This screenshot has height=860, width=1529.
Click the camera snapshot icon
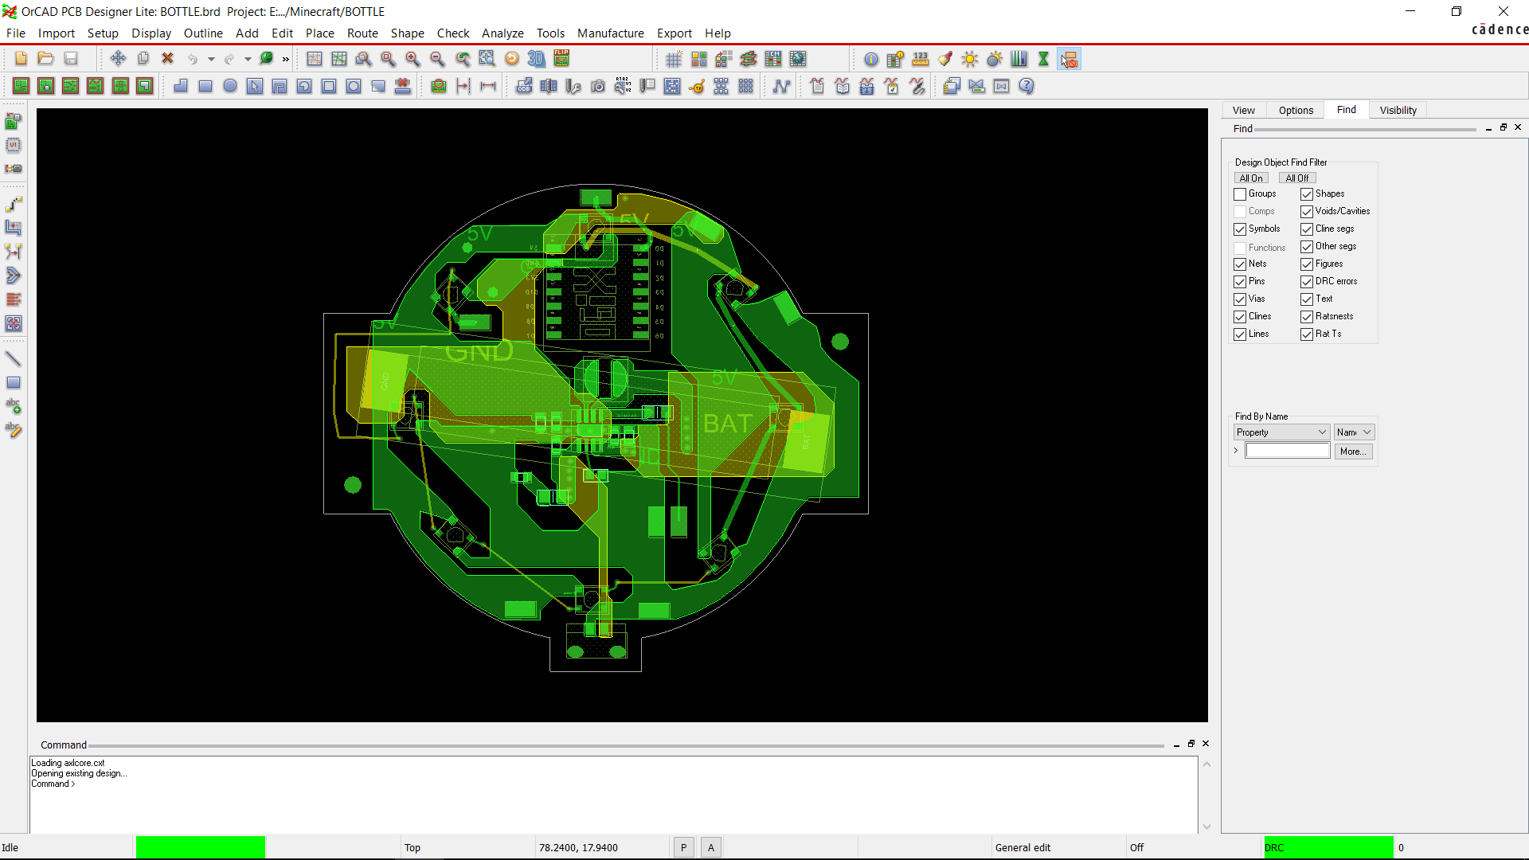[598, 86]
